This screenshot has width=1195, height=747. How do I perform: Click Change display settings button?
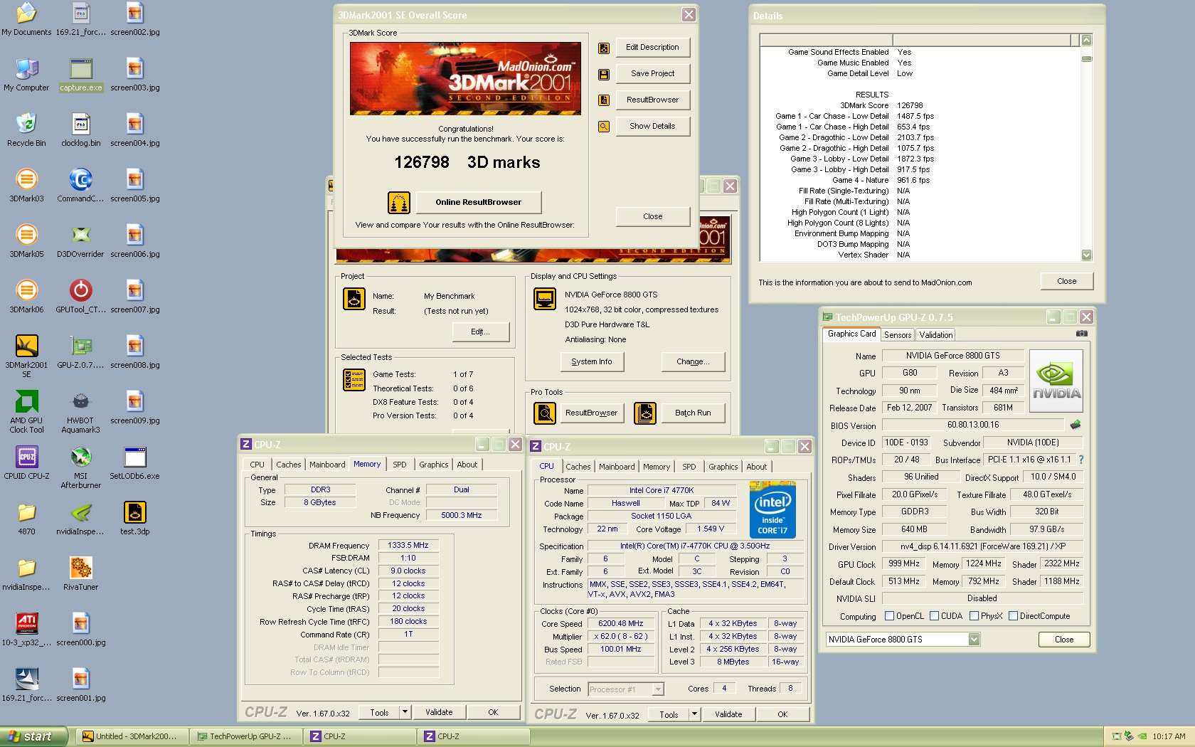tap(693, 361)
